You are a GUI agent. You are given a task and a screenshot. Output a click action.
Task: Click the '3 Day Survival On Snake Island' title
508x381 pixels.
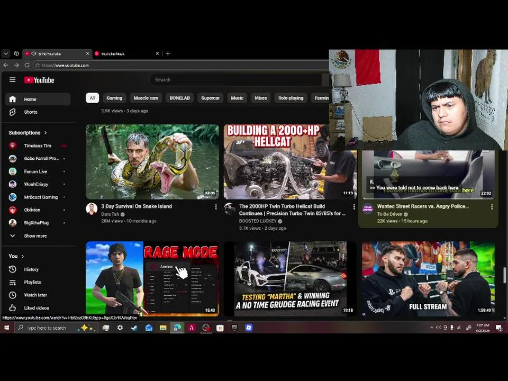pyautogui.click(x=137, y=206)
